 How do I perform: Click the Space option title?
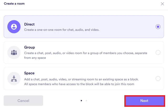tap(29, 73)
